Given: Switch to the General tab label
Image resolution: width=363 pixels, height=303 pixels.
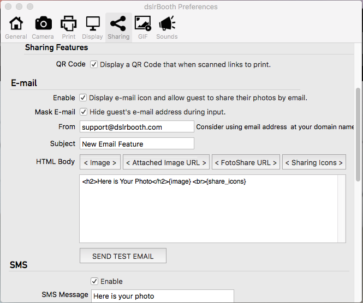Looking at the screenshot, I should pyautogui.click(x=16, y=37).
